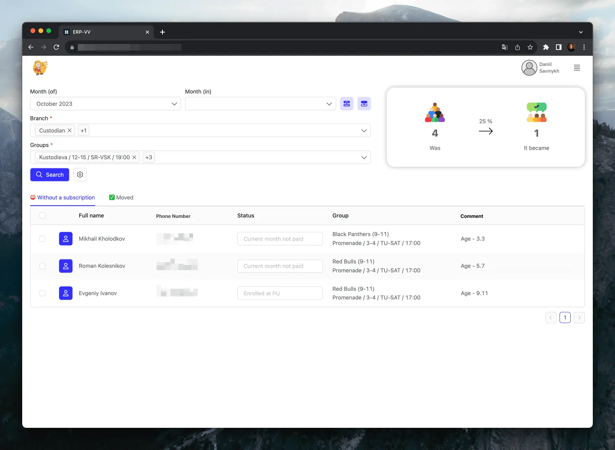Select the export/upload icon beside Month dropdowns
The height and width of the screenshot is (450, 615).
[x=347, y=103]
